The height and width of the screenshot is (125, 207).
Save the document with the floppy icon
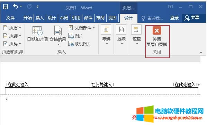point(6,7)
